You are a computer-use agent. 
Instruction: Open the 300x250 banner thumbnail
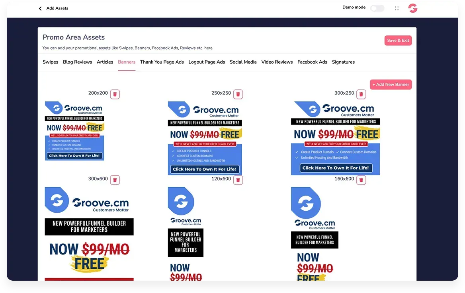click(335, 138)
